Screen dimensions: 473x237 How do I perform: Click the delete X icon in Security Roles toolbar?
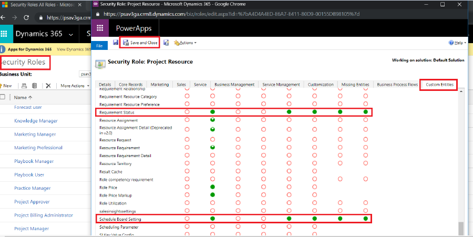click(x=48, y=86)
